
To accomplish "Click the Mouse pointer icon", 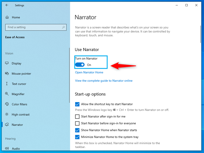I will 7,74.
